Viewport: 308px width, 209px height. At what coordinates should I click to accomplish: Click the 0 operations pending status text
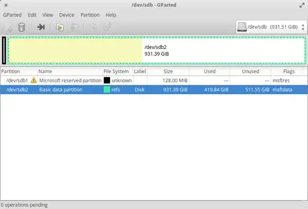click(24, 205)
